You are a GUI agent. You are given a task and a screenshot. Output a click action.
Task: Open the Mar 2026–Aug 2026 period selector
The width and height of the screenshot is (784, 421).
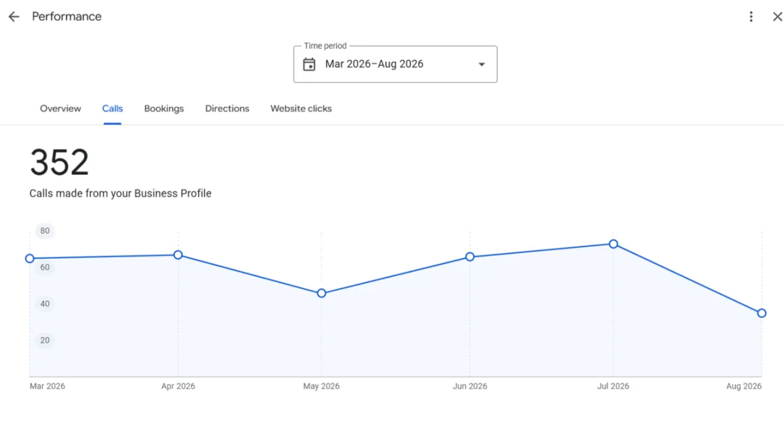click(x=395, y=64)
